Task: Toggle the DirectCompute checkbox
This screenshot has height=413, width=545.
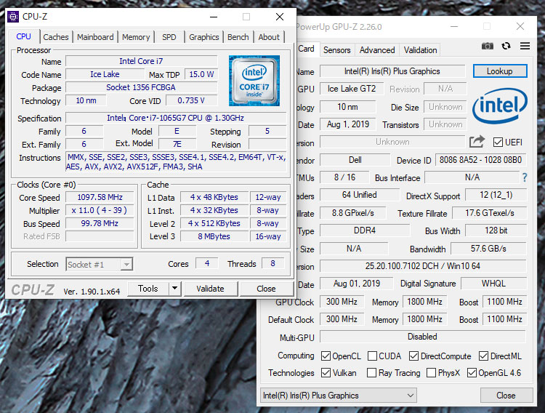Action: click(x=413, y=356)
